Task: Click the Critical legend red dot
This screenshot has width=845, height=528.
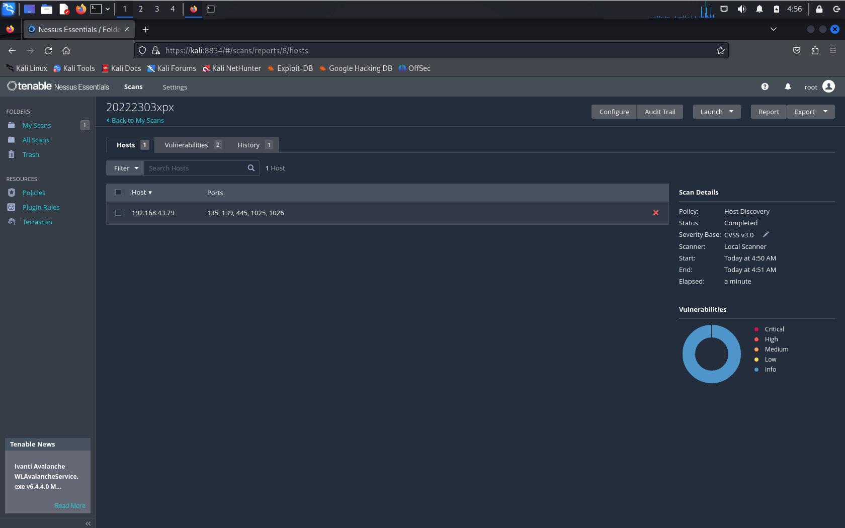Action: [x=756, y=329]
